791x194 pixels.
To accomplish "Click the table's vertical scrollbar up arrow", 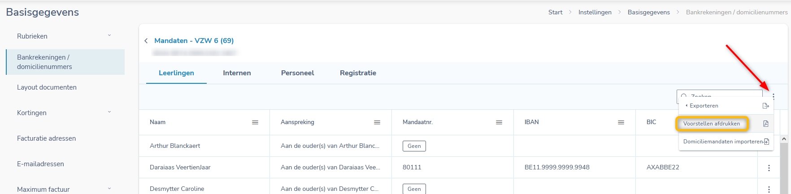I will (784, 139).
